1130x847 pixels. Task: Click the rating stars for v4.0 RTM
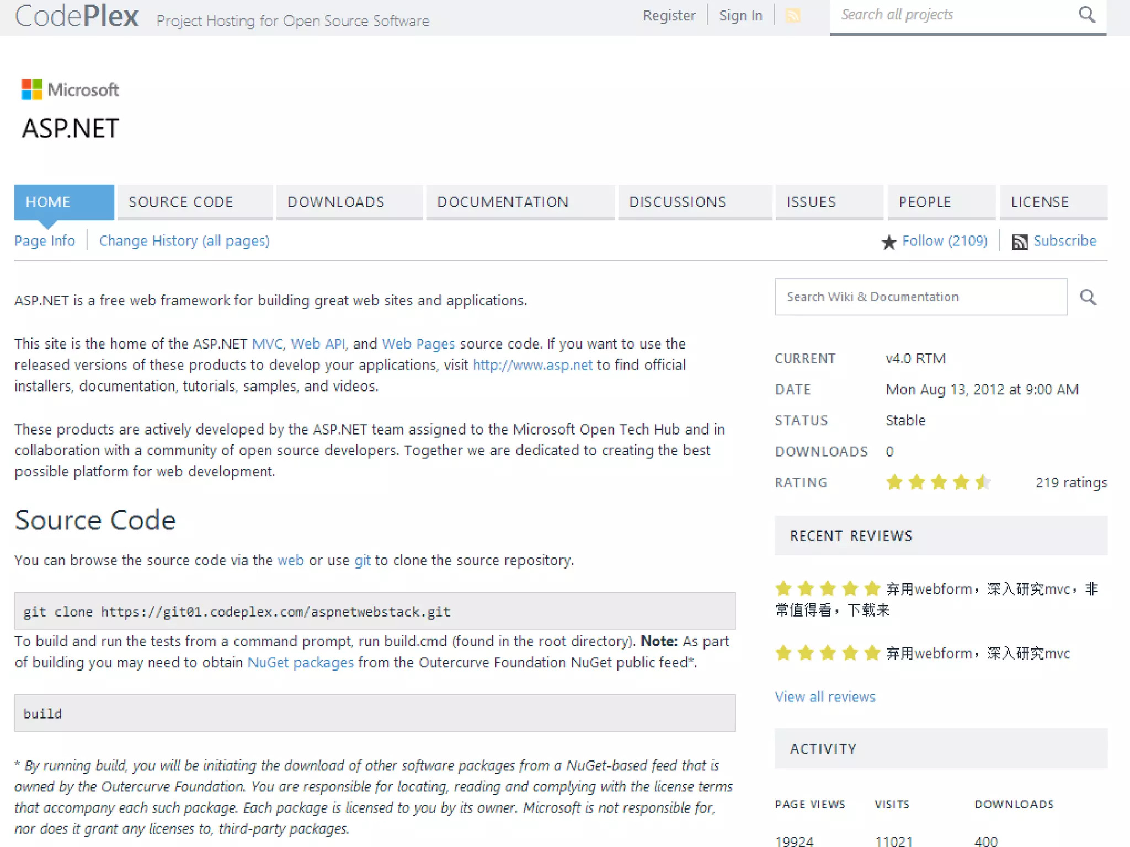(x=938, y=483)
